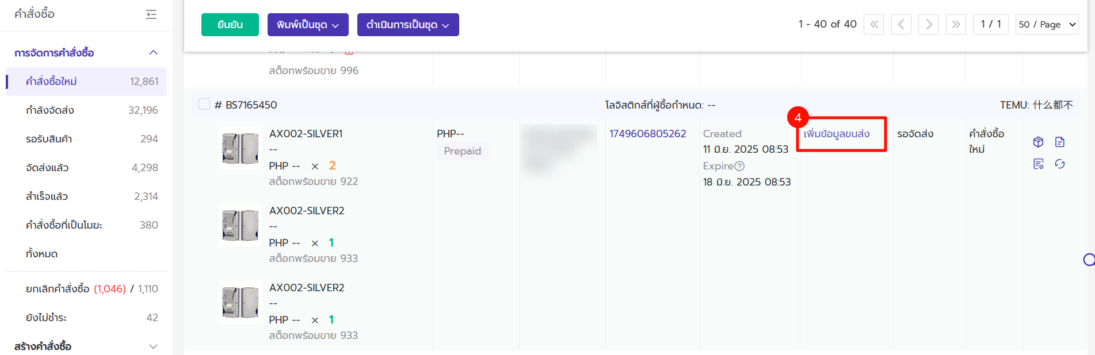Select สำเร็จแล้ว menu item
This screenshot has height=355, width=1095.
coord(86,196)
